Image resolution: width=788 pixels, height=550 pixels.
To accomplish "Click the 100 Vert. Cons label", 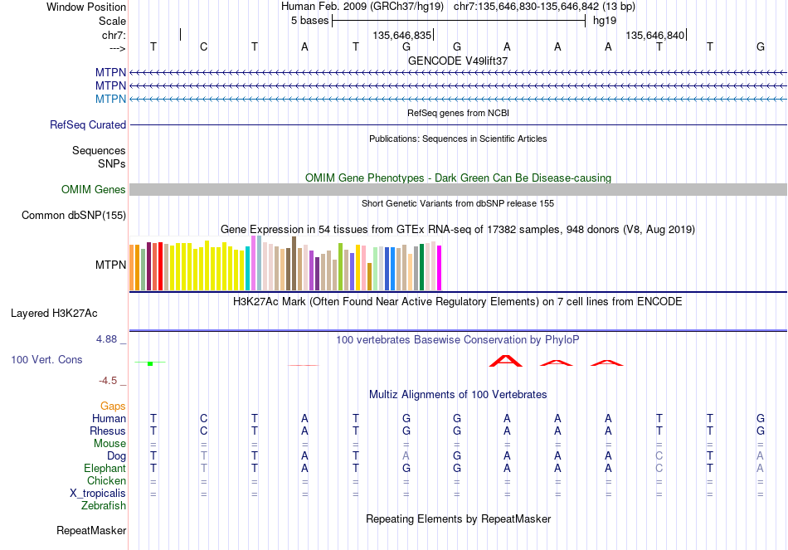I will click(46, 359).
